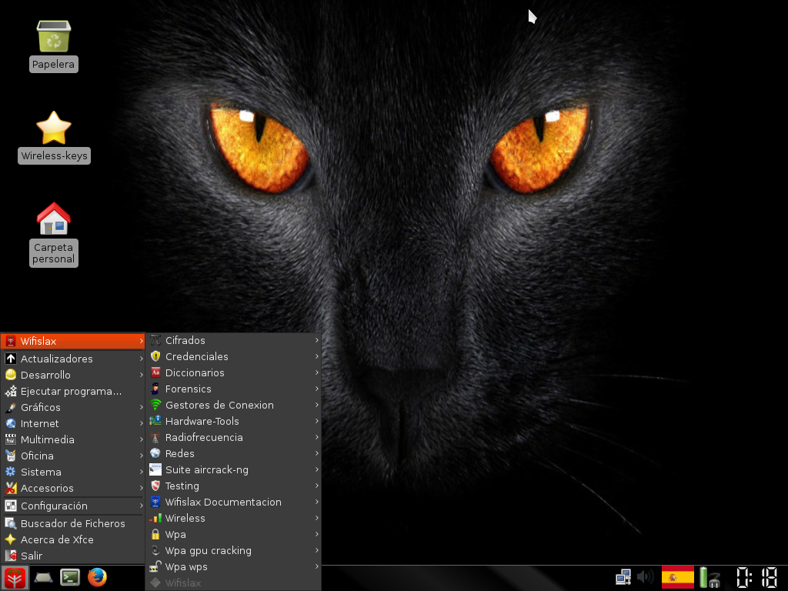788x591 pixels.
Task: Click the show desktop drive icon in panel
Action: click(44, 578)
